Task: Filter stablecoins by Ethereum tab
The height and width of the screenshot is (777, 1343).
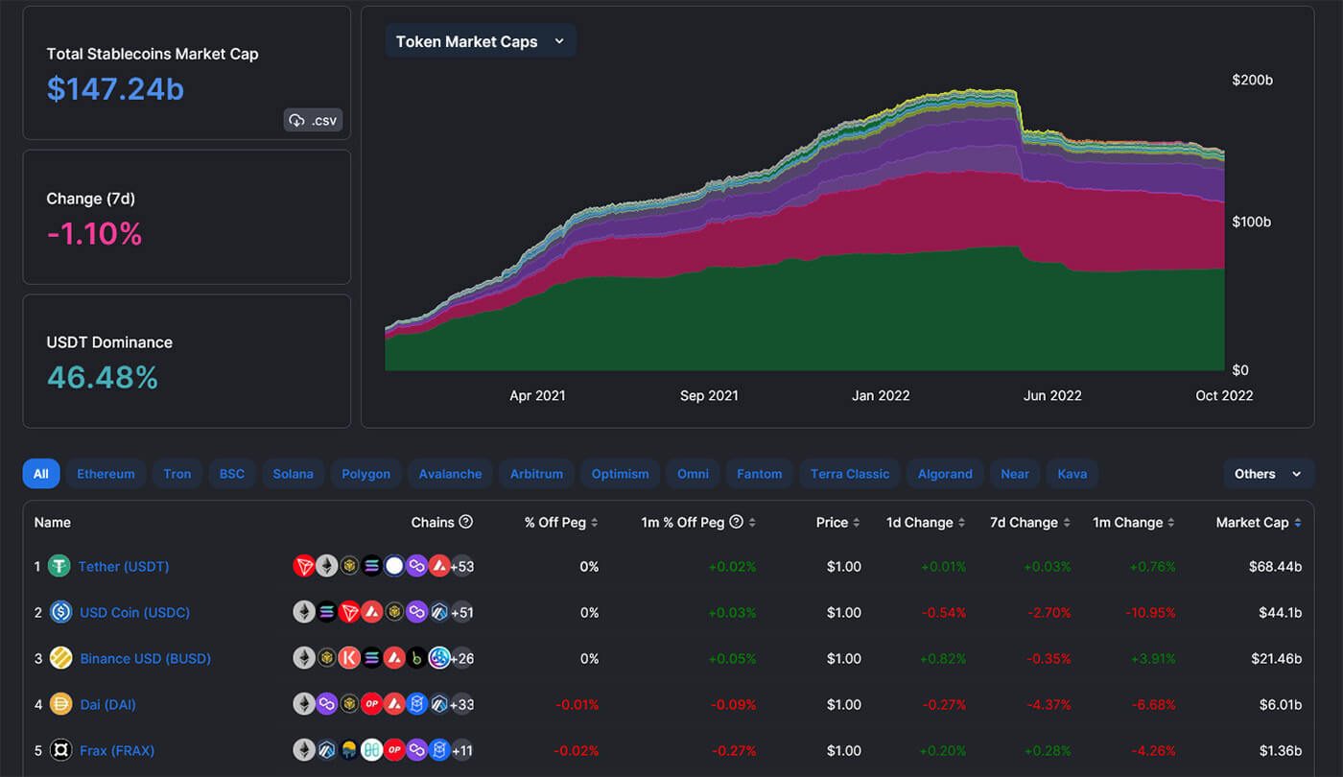Action: (x=106, y=474)
